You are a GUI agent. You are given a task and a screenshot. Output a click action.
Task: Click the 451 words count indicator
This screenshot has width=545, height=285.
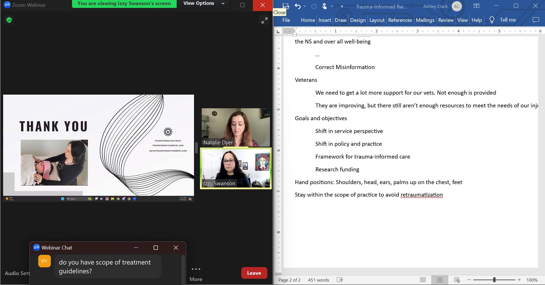click(x=318, y=280)
